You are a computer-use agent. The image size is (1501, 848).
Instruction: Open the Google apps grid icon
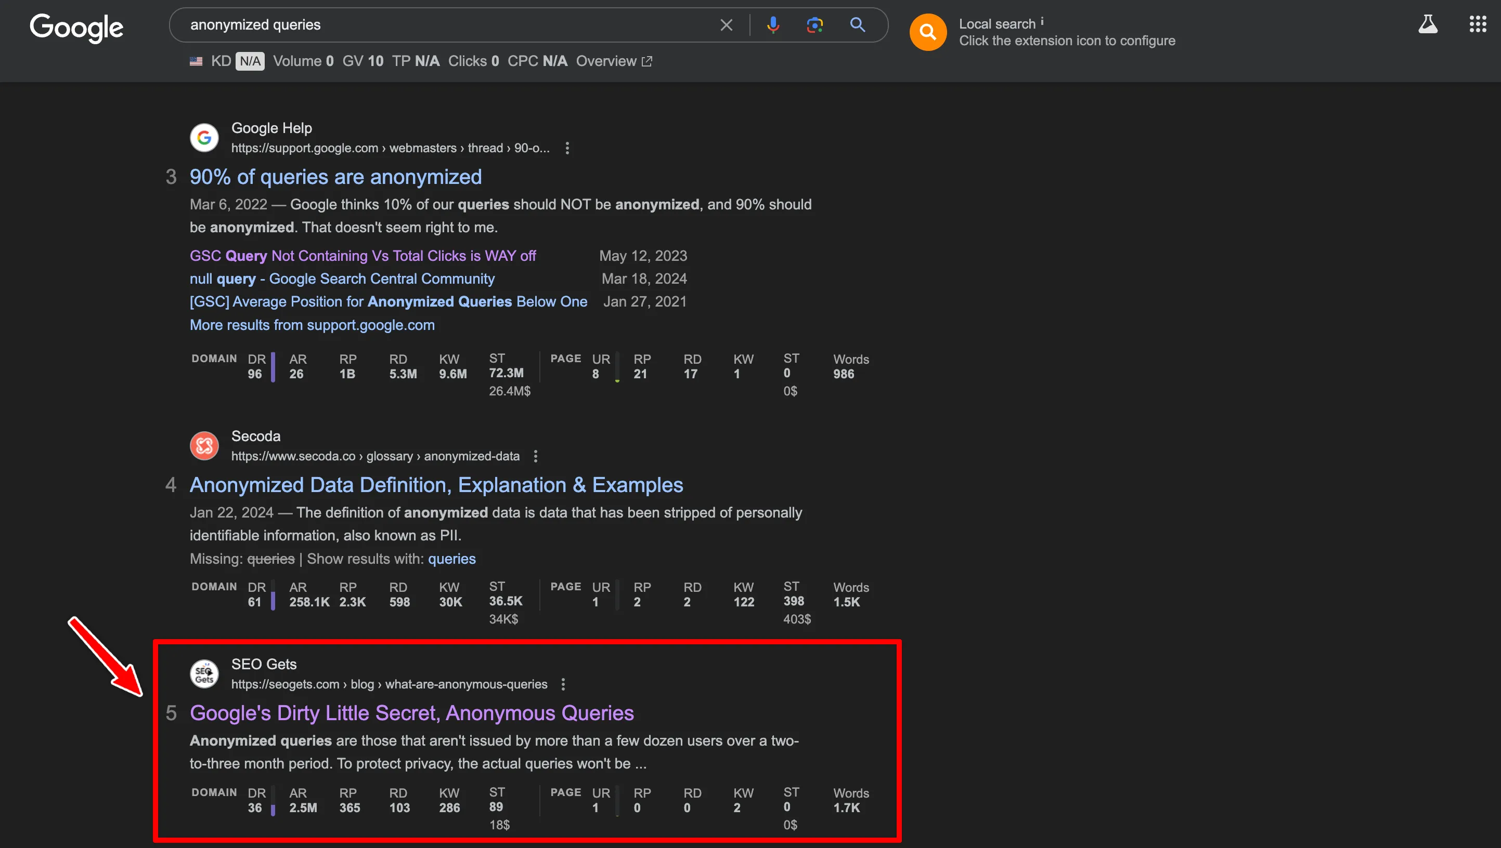tap(1477, 24)
